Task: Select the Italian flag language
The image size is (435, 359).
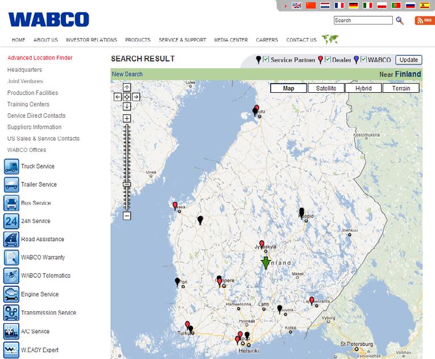Action: coord(368,5)
